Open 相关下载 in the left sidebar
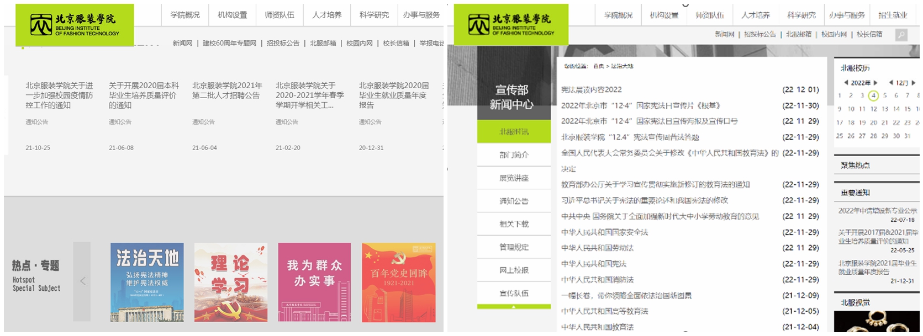Screen dimensions: 923x336 coord(514,224)
